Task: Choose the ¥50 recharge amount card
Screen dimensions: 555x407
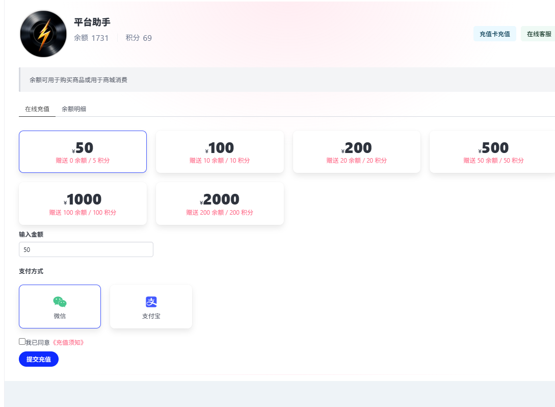Action: click(83, 152)
